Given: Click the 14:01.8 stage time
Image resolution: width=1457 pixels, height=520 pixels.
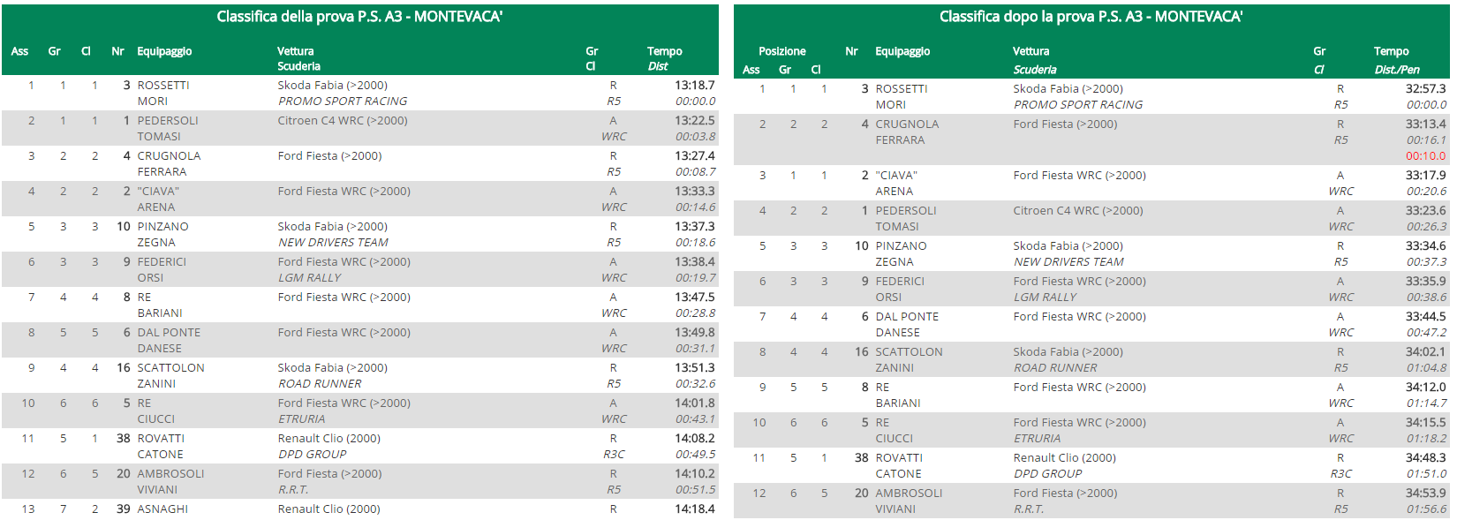Looking at the screenshot, I should coord(694,403).
